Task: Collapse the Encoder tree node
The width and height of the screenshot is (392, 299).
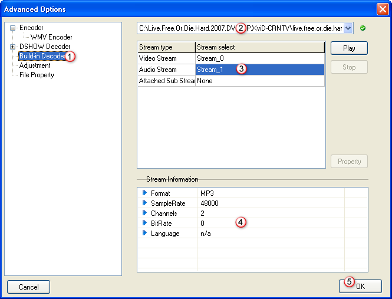Action: coord(13,28)
